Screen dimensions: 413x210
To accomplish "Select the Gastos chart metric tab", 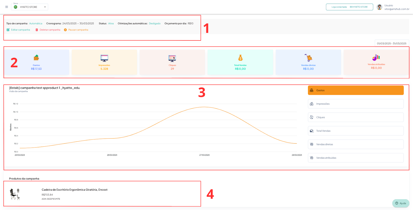I will pos(356,90).
